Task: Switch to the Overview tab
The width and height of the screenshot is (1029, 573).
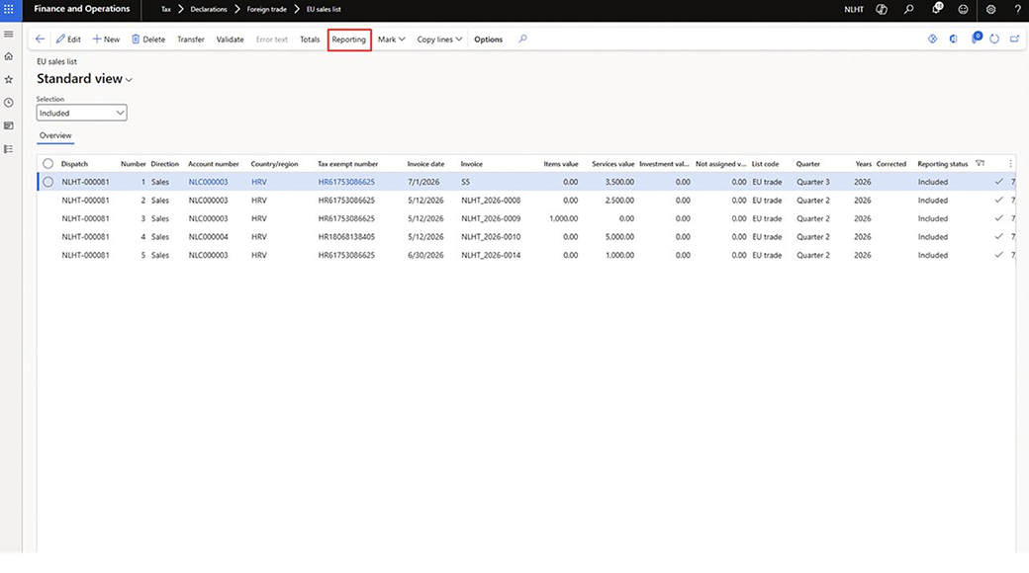Action: [55, 135]
